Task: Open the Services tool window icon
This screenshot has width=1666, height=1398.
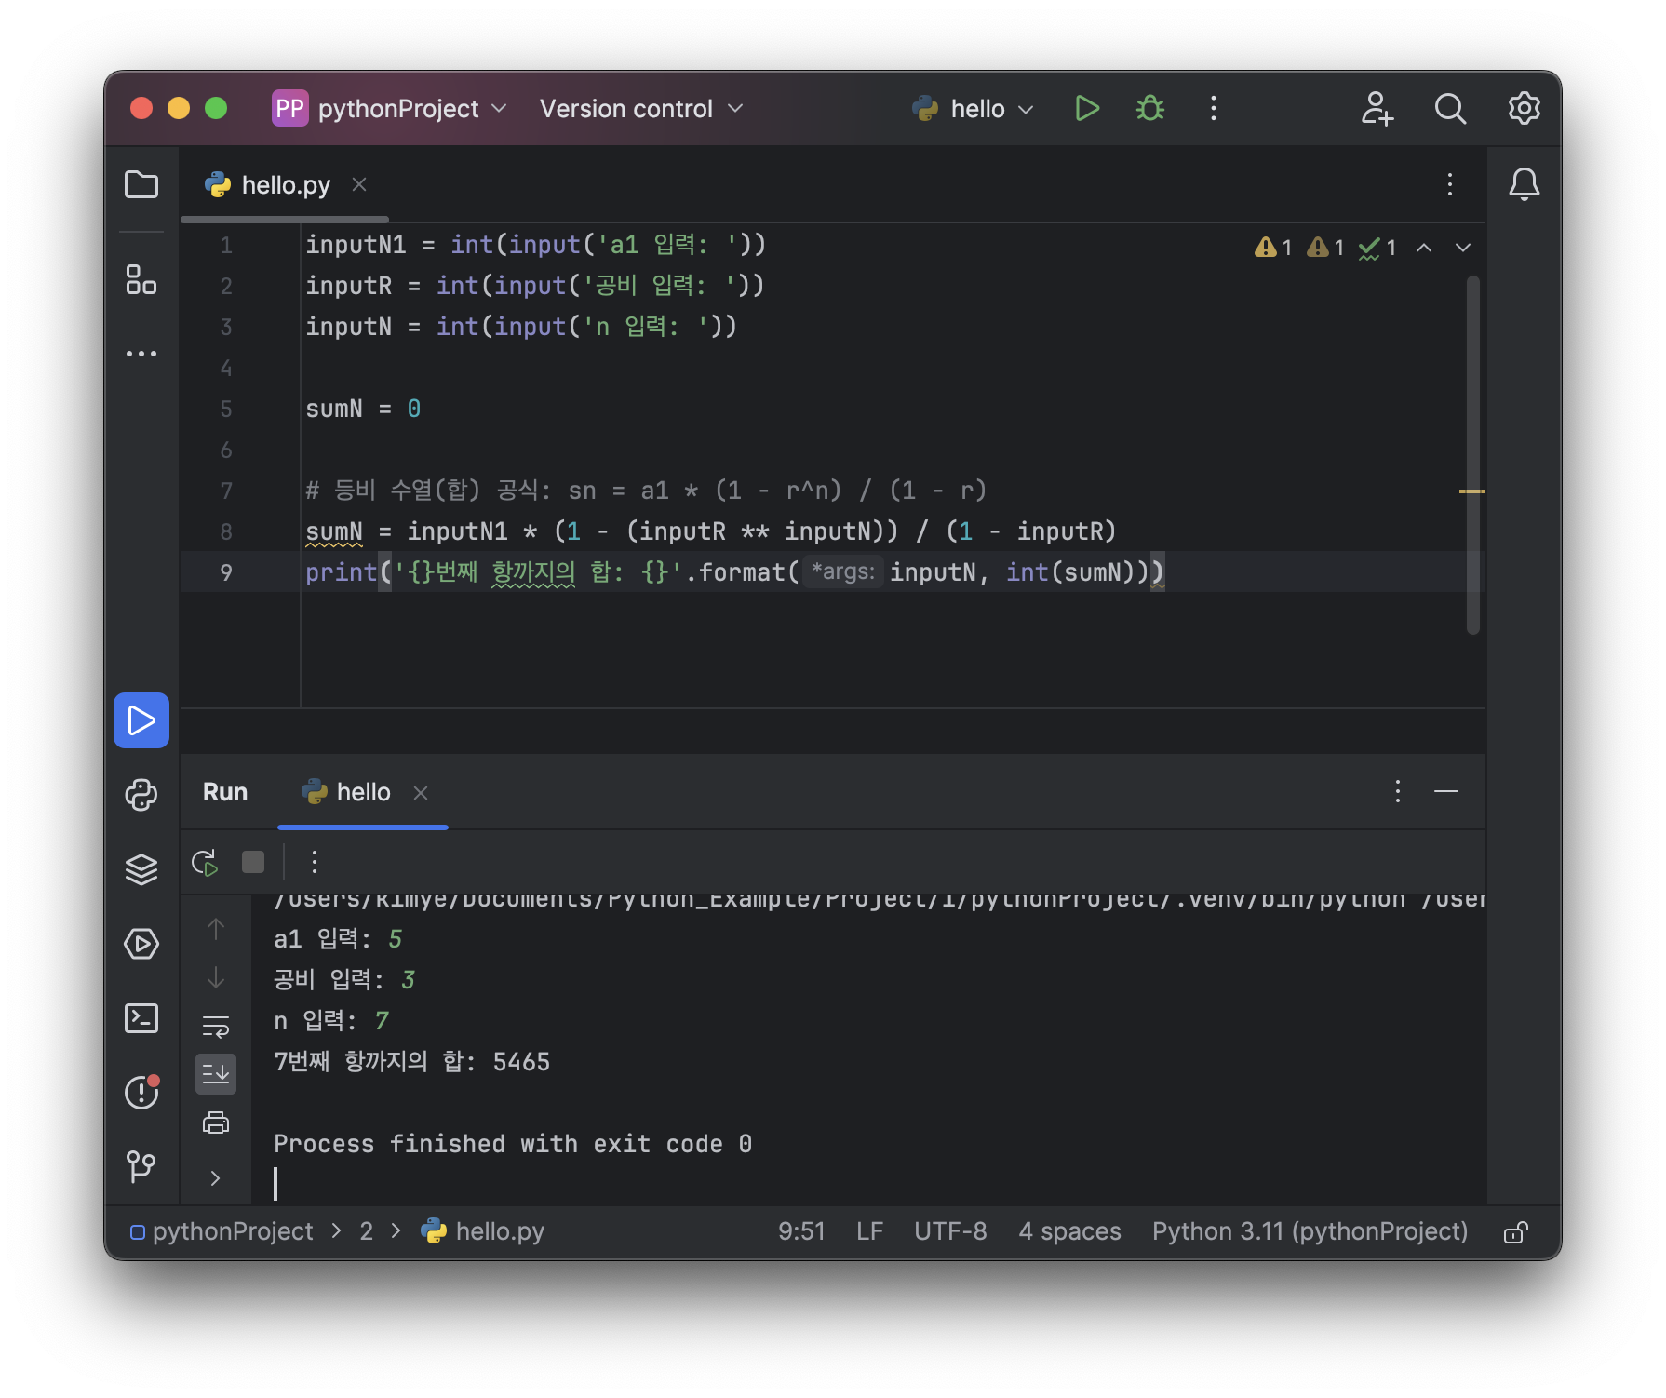Action: [141, 944]
